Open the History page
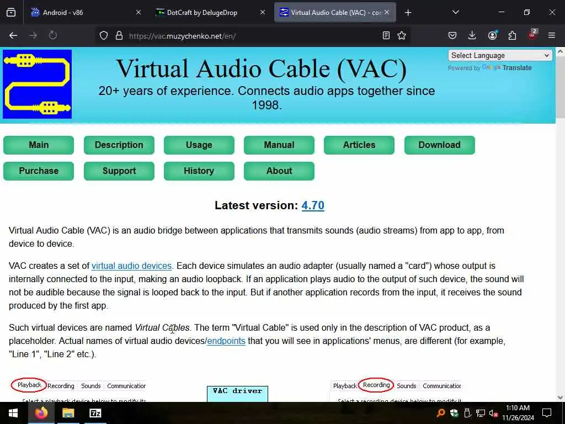The width and height of the screenshot is (565, 424). (x=199, y=171)
